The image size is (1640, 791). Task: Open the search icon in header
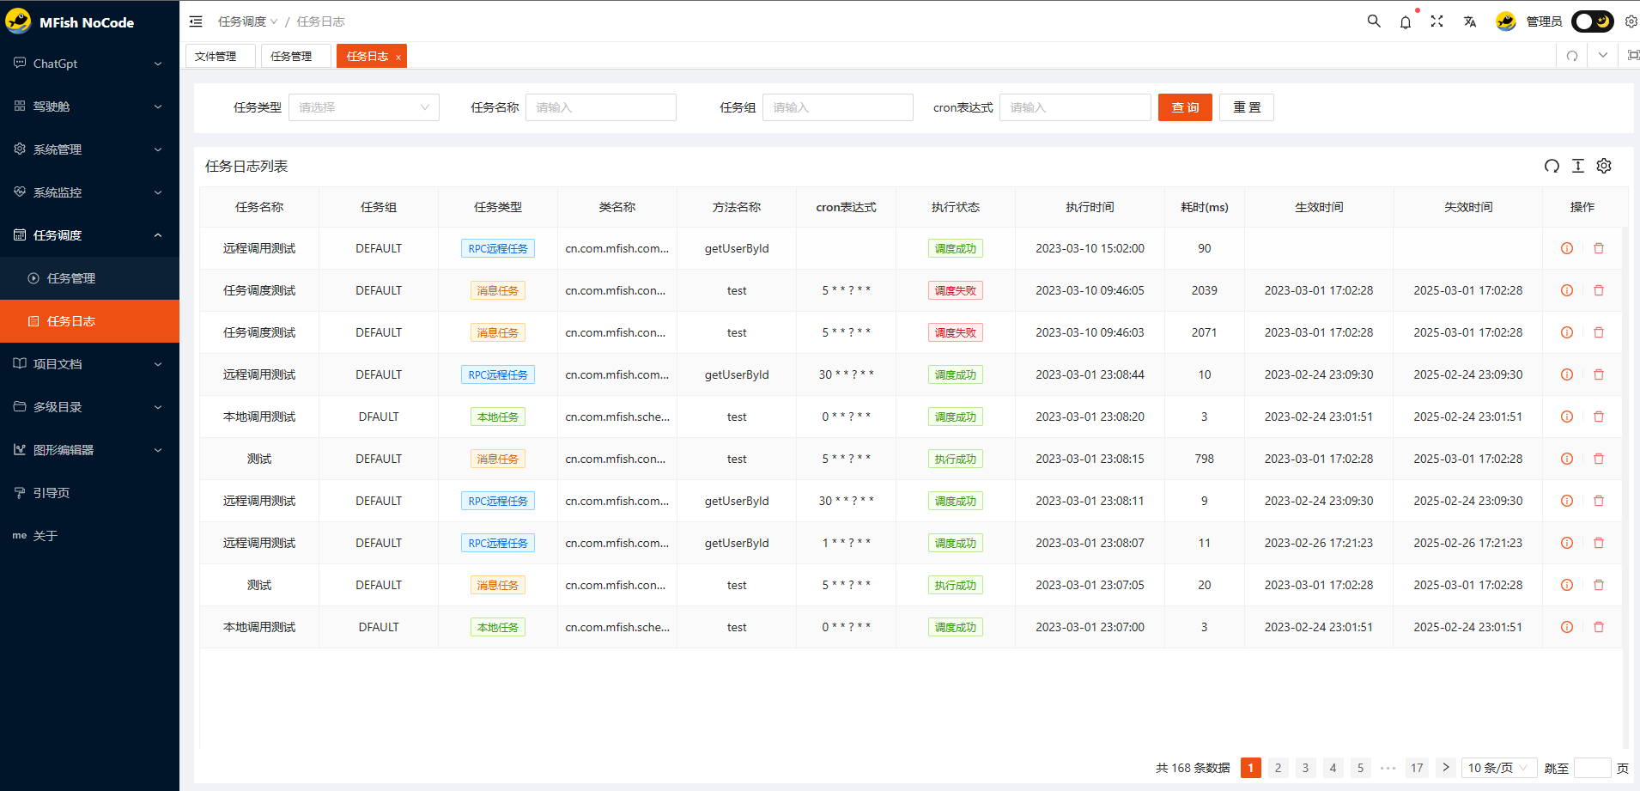1374,21
